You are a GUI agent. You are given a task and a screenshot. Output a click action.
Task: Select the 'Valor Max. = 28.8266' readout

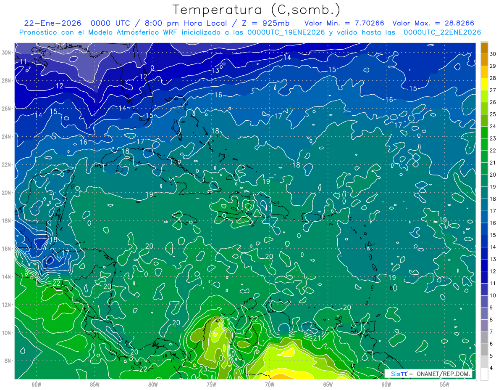433,23
